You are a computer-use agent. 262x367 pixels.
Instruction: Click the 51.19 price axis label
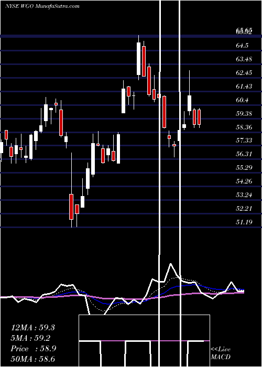pyautogui.click(x=244, y=222)
